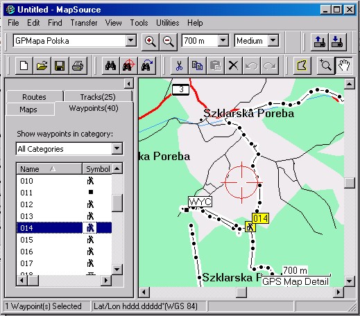Screen dimensions: 360x316
Task: Click the square symbol for waypoint 011
Action: pos(91,192)
